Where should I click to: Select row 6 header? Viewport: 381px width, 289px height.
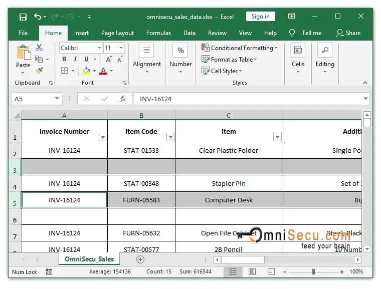(15, 216)
